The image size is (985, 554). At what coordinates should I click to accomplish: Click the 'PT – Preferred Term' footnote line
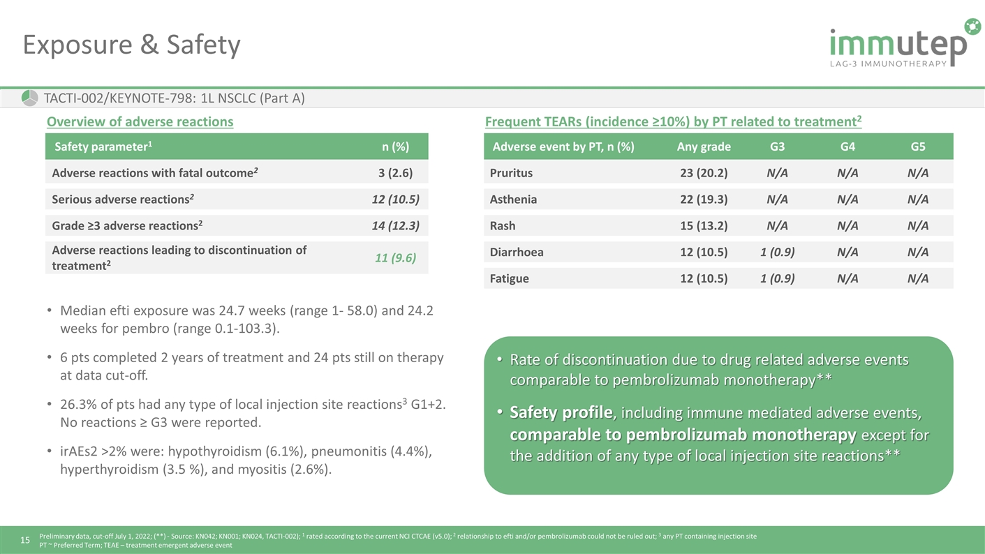(136, 546)
